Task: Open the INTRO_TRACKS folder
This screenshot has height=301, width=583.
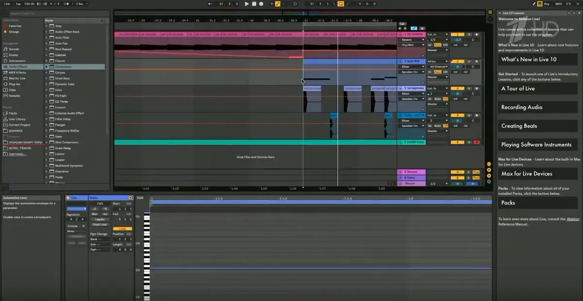Action: click(20, 148)
